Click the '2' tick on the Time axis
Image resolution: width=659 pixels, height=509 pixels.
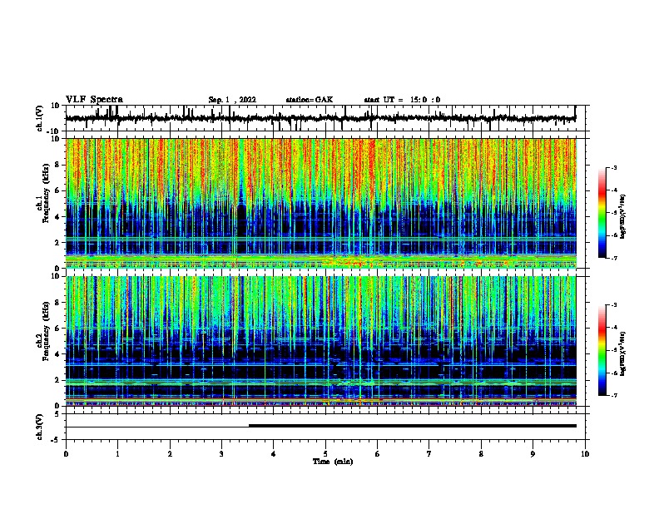(170, 453)
